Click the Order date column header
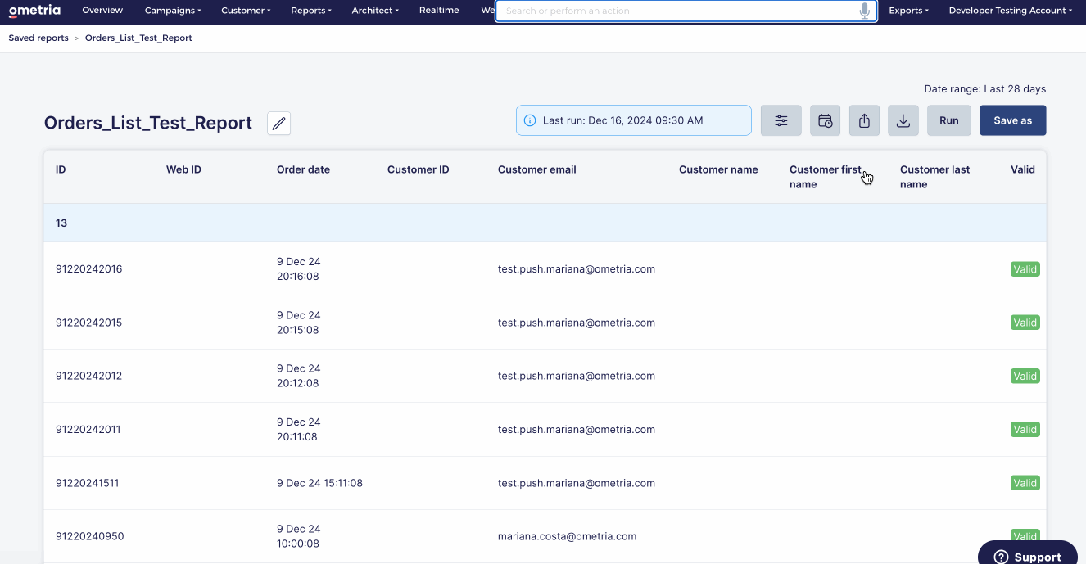 pos(303,169)
